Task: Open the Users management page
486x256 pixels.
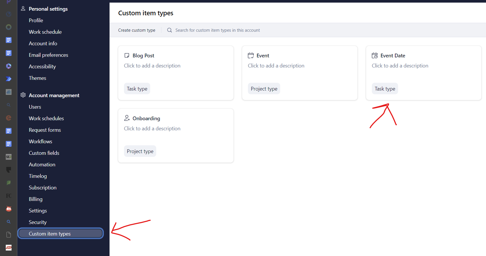Action: tap(35, 107)
